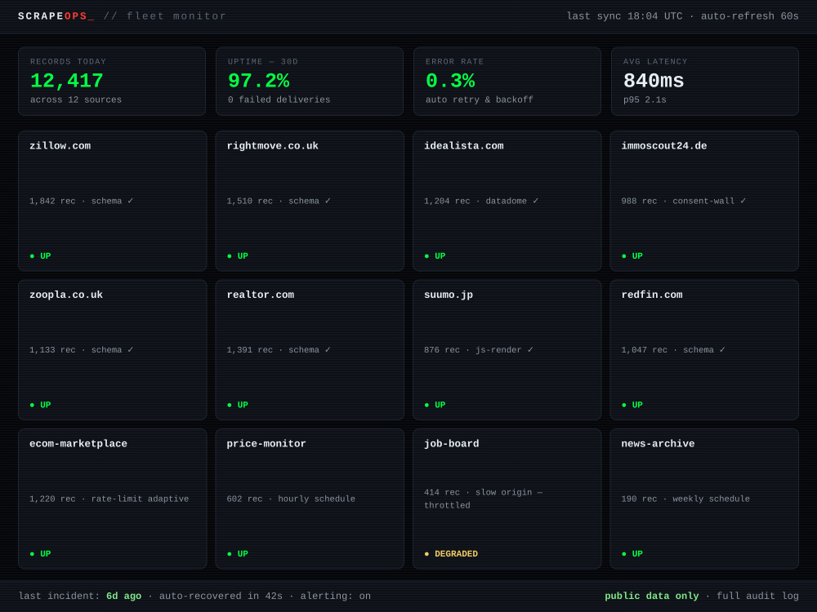Click the UP status on zillow.com

pos(41,256)
